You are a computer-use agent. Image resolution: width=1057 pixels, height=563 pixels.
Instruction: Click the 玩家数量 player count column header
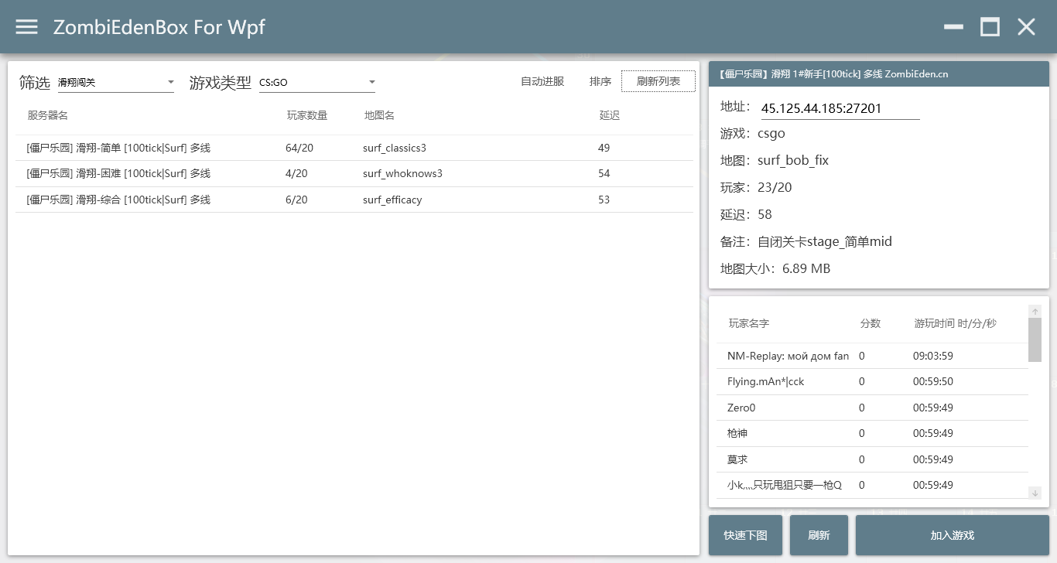307,115
